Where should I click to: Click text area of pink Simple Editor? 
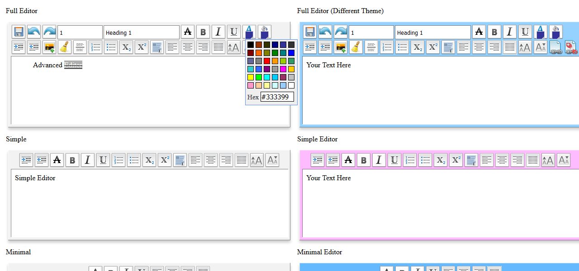tap(441, 203)
